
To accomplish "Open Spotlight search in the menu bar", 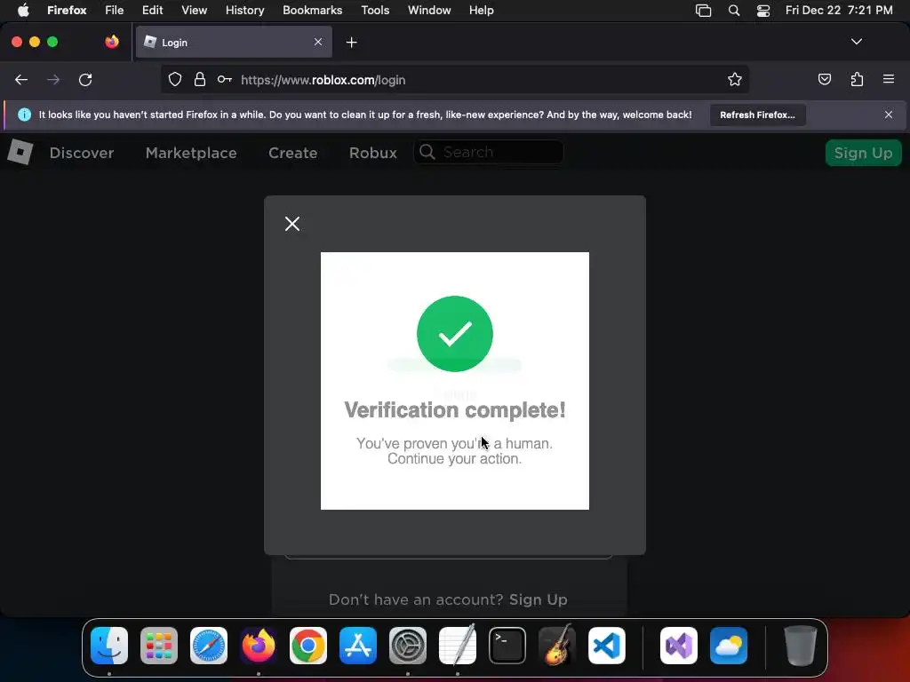I will 733,11.
